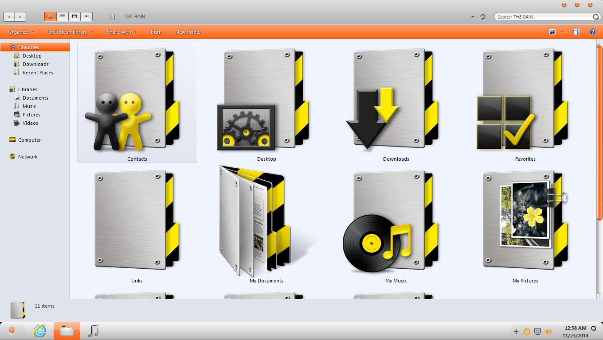Select Libraries in the navigation pane

[27, 89]
